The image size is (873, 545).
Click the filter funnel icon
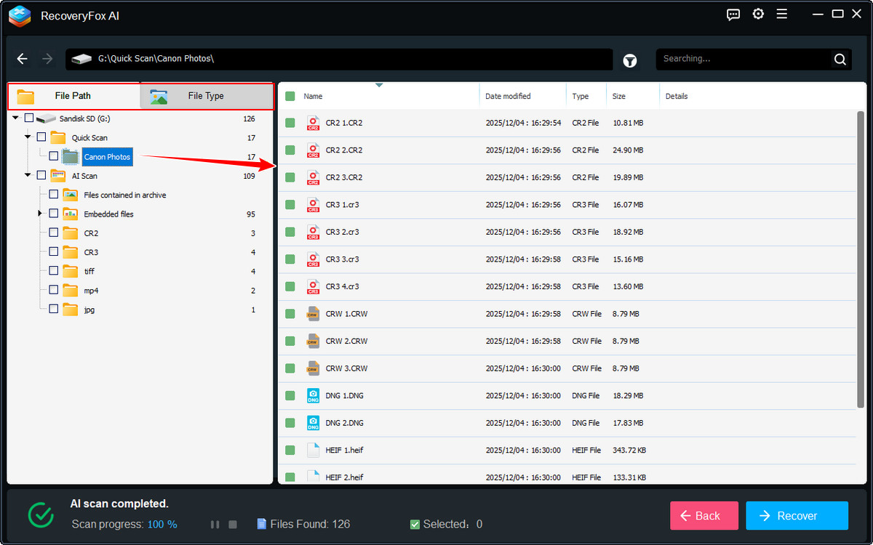630,61
